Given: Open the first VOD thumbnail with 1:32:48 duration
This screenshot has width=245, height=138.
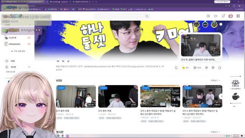Looking at the screenshot, I should [76, 96].
